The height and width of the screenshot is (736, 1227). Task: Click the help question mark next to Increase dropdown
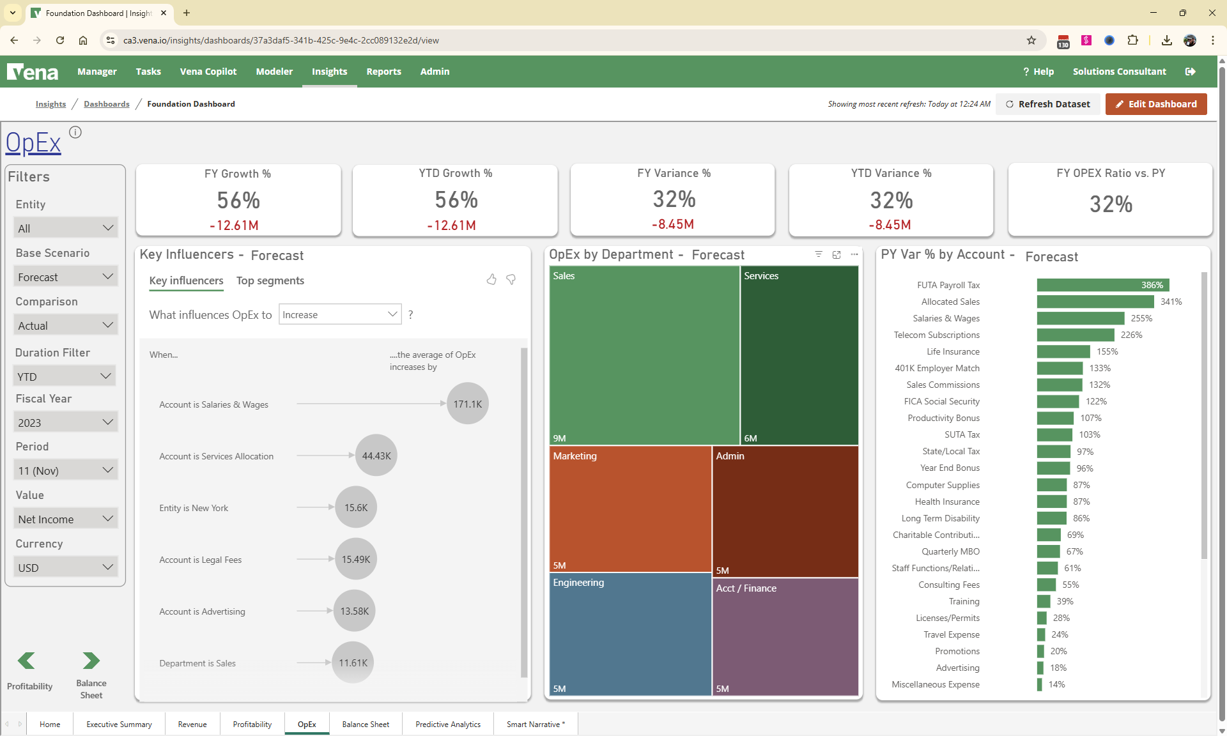pos(411,314)
